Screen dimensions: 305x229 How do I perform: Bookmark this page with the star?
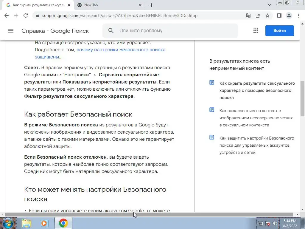coord(267,16)
